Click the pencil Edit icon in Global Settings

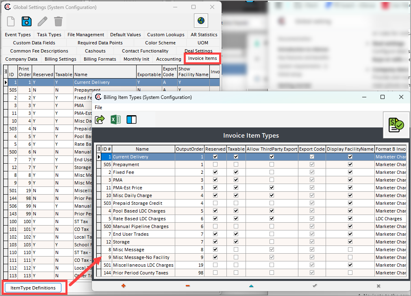(42, 22)
